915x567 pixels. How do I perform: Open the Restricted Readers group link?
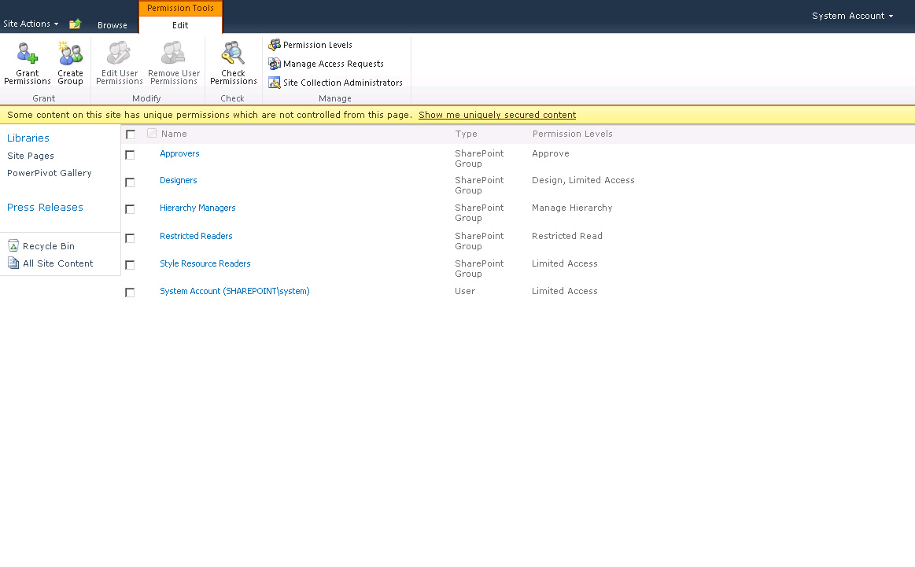[196, 236]
